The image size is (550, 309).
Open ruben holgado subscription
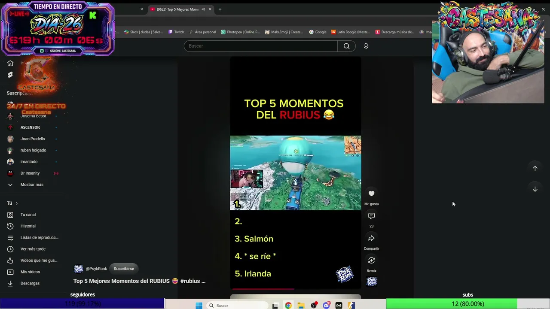pyautogui.click(x=33, y=150)
